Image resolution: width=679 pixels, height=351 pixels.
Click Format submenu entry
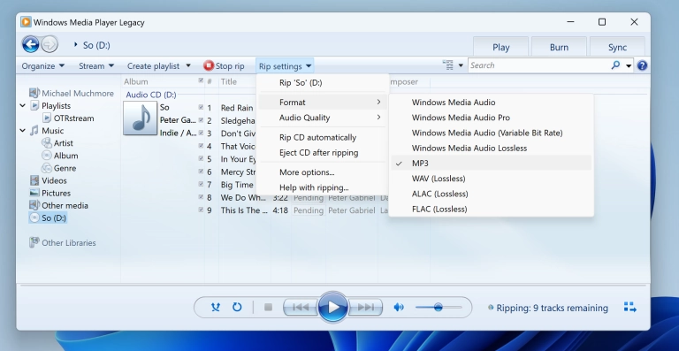point(323,103)
